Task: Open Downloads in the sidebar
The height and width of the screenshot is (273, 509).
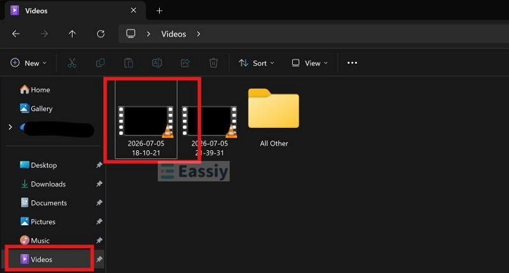Action: (x=43, y=184)
